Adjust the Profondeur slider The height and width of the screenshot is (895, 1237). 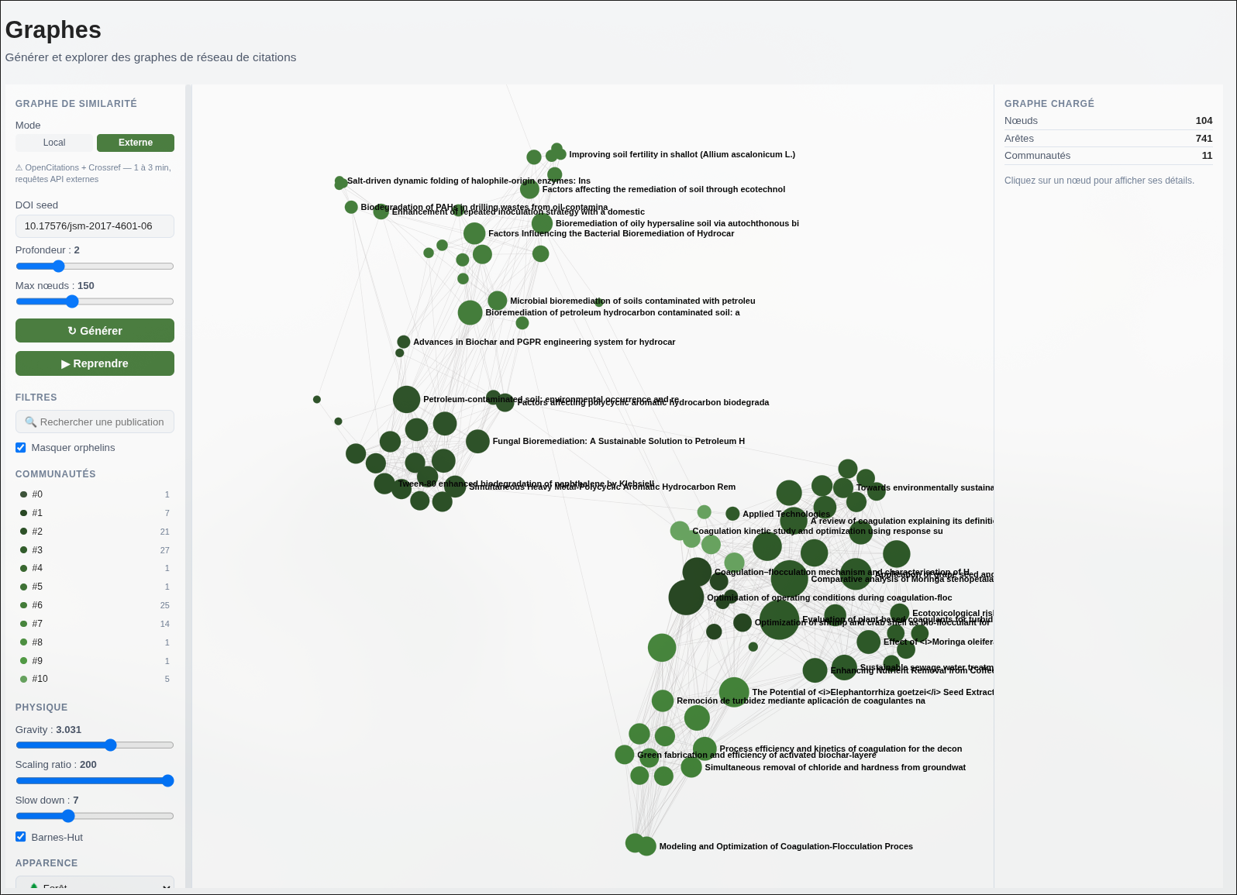click(95, 266)
